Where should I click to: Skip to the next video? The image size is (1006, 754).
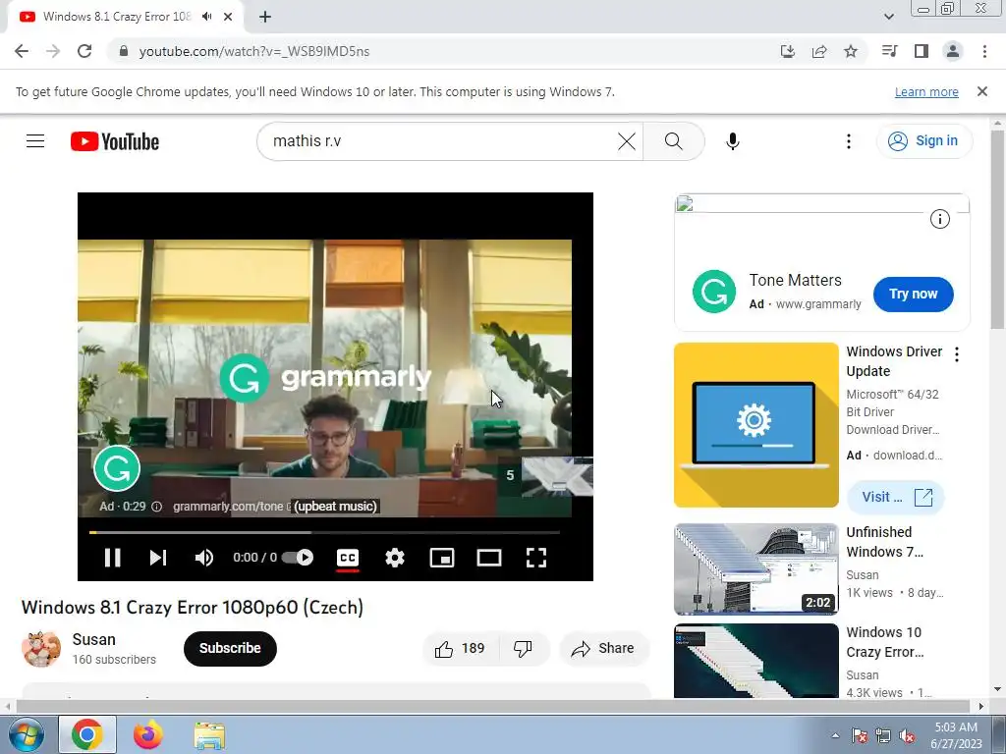pos(158,558)
